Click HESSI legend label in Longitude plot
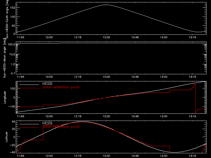This screenshot has width=211, height=158. (x=47, y=83)
